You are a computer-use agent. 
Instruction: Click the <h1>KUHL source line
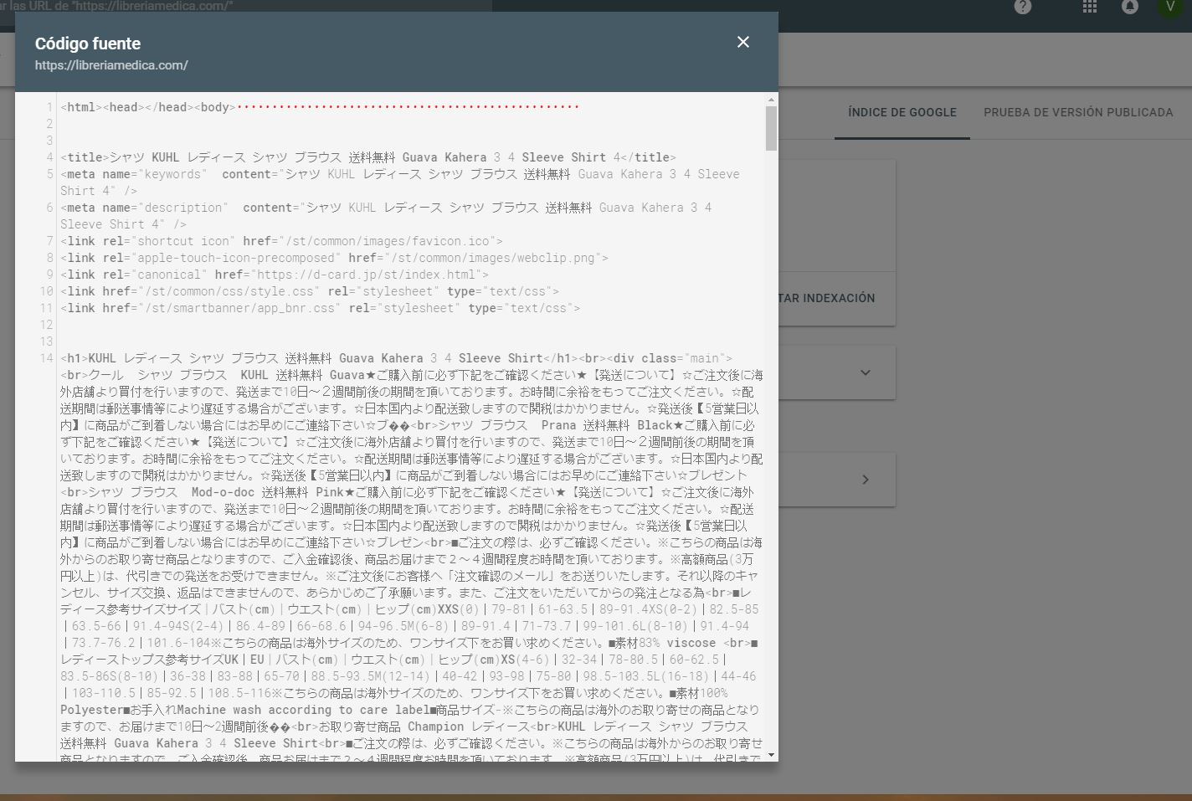tap(396, 358)
